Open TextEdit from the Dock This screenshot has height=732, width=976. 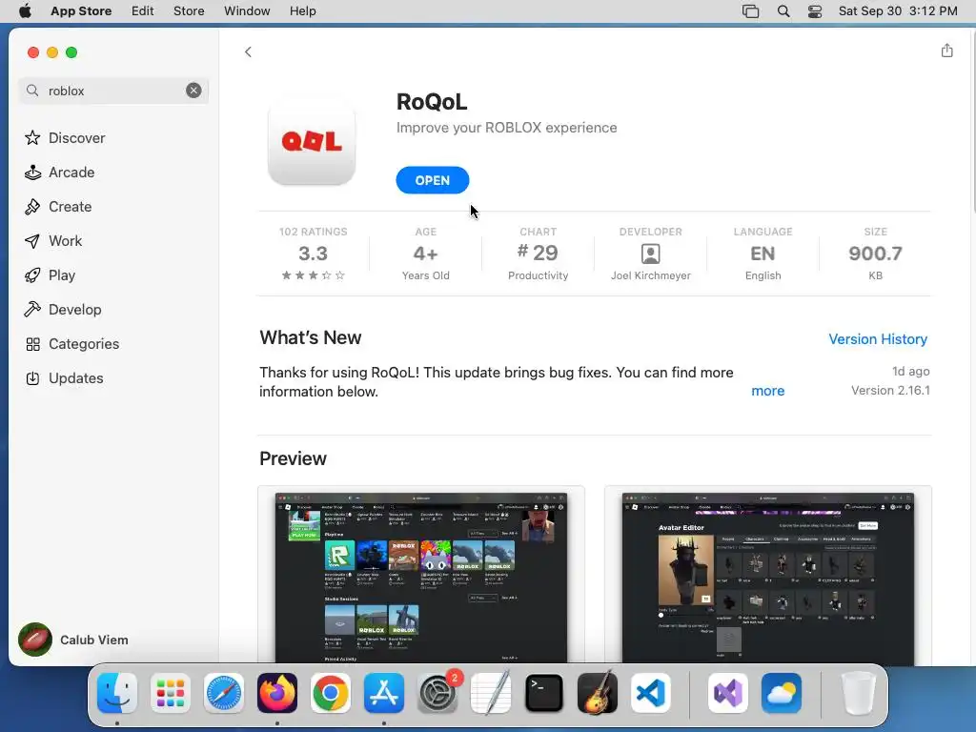point(491,693)
